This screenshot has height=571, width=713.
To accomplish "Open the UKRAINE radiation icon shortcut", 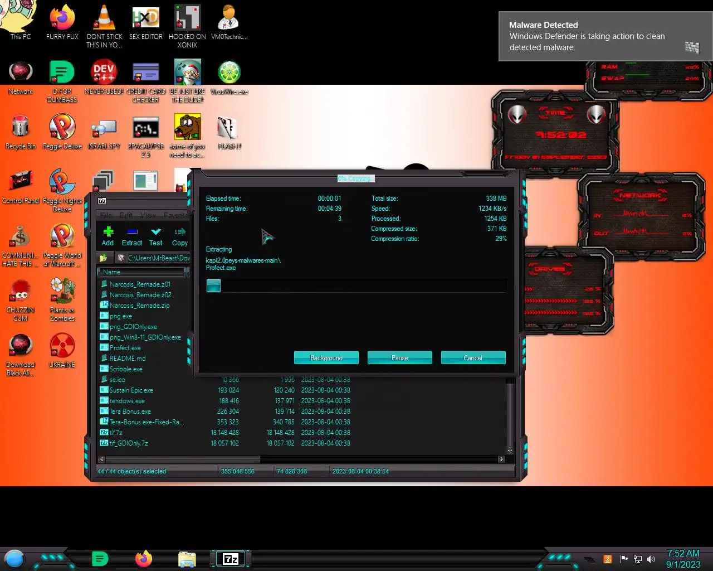I will coord(62,350).
